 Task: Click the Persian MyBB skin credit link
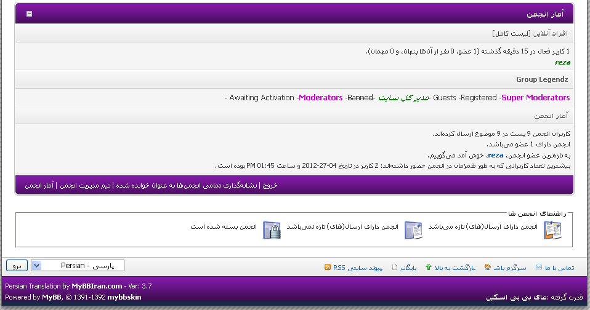click(517, 298)
